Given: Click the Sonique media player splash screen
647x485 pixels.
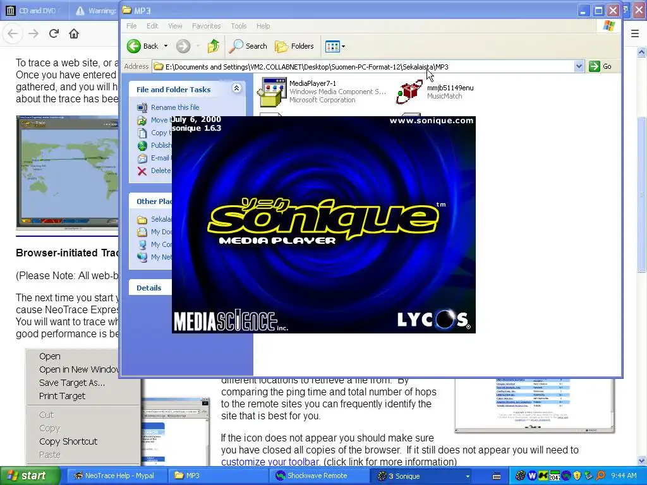Looking at the screenshot, I should (x=323, y=225).
